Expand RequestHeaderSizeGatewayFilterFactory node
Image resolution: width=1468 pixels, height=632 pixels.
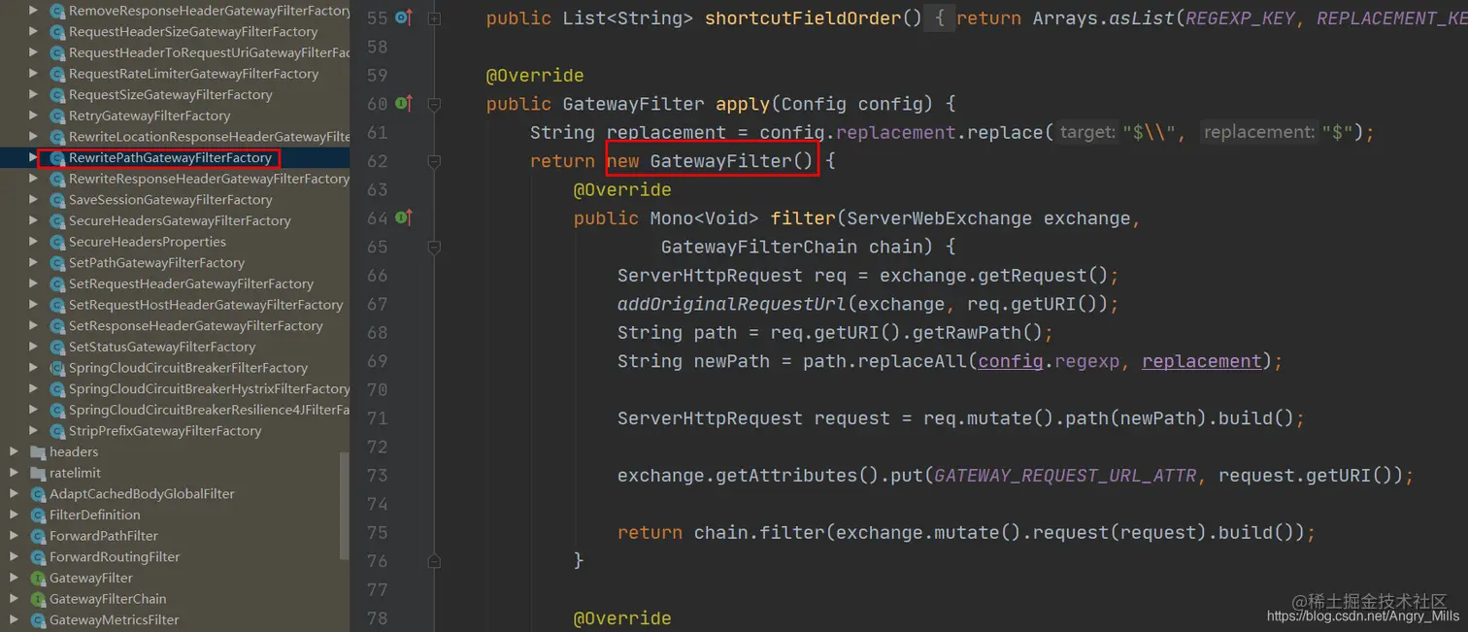[x=35, y=32]
